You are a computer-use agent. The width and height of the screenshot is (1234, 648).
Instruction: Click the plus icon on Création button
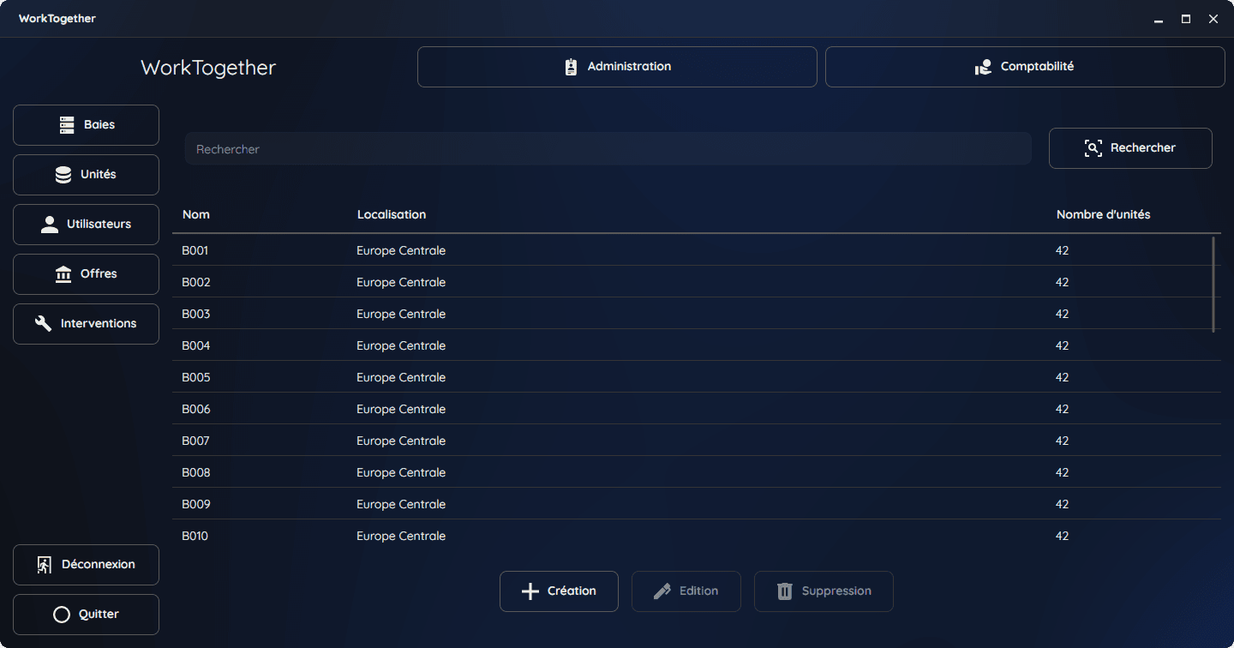tap(530, 591)
